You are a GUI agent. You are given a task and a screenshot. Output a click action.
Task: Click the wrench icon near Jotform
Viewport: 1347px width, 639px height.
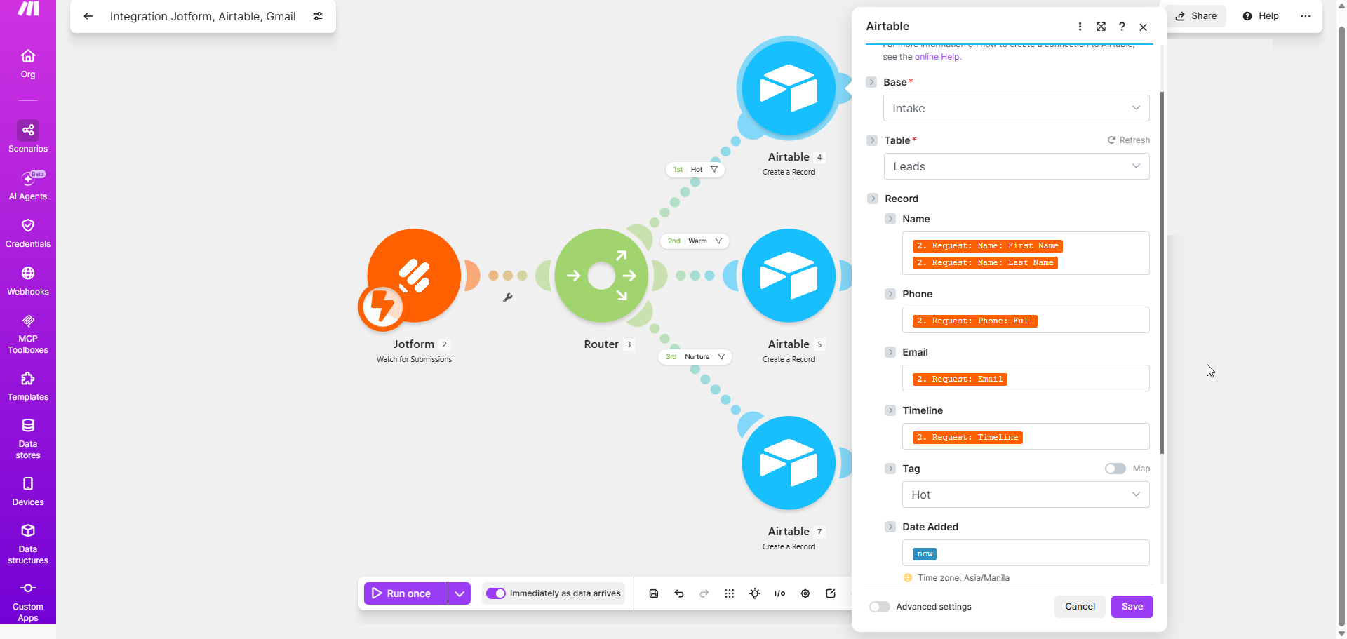point(508,297)
